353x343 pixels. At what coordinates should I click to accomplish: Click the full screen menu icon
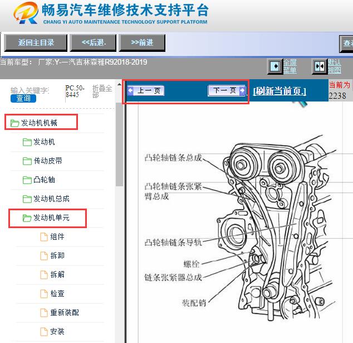pos(275,66)
